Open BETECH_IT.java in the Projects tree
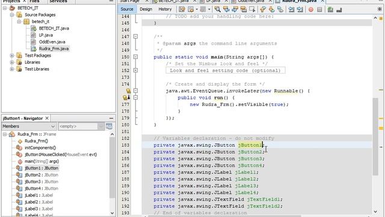The image size is (385, 217). [54, 28]
